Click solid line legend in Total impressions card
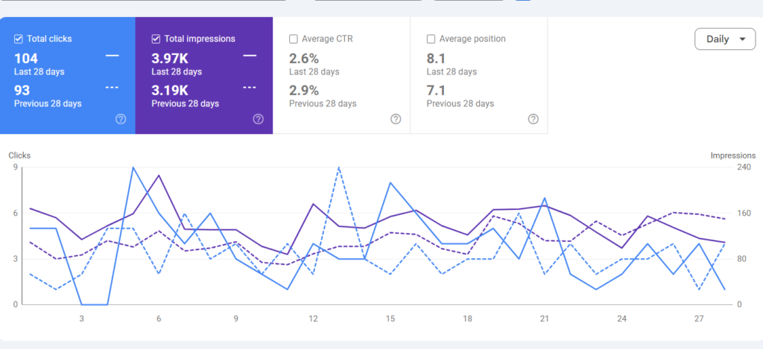 point(250,57)
